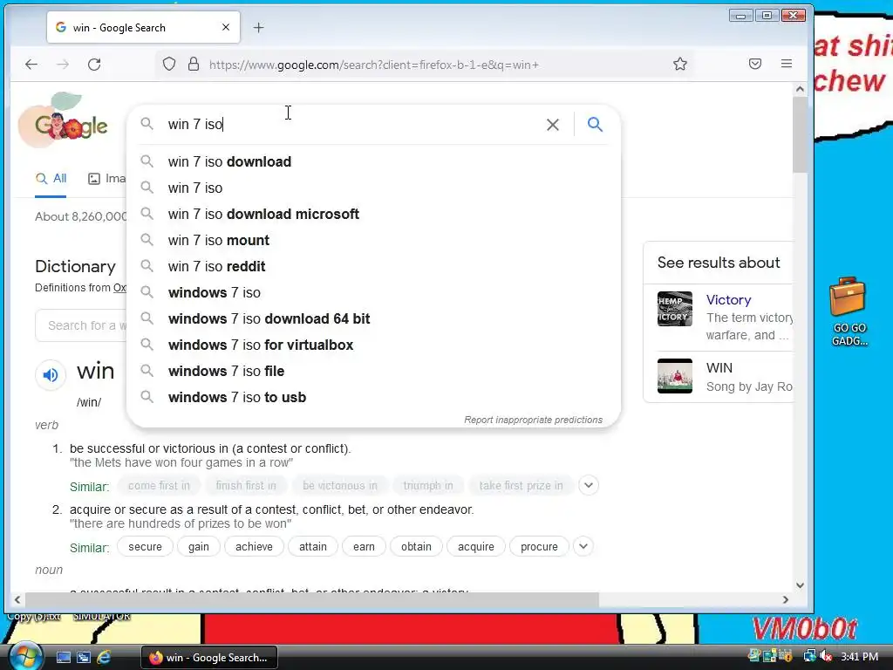This screenshot has width=893, height=670.
Task: Click Switch Between Windows quick launch icon
Action: (x=84, y=658)
